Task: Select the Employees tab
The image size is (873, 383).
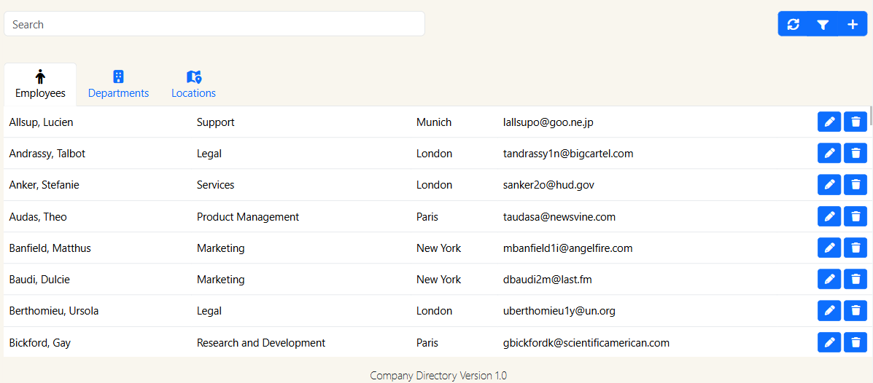Action: click(x=40, y=84)
